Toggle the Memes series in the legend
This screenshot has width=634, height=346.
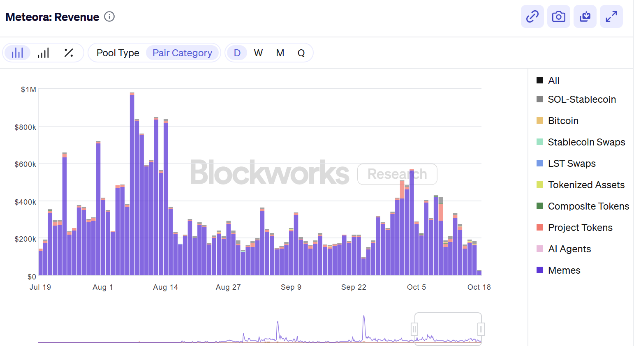pyautogui.click(x=564, y=270)
